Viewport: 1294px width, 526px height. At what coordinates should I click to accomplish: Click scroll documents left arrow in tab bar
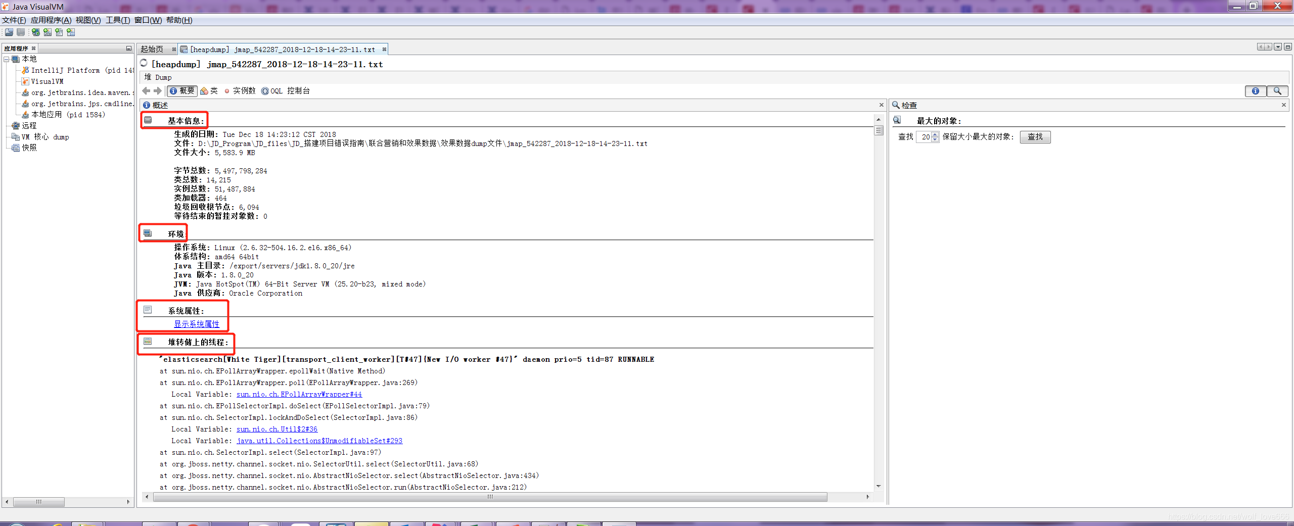pos(1261,47)
